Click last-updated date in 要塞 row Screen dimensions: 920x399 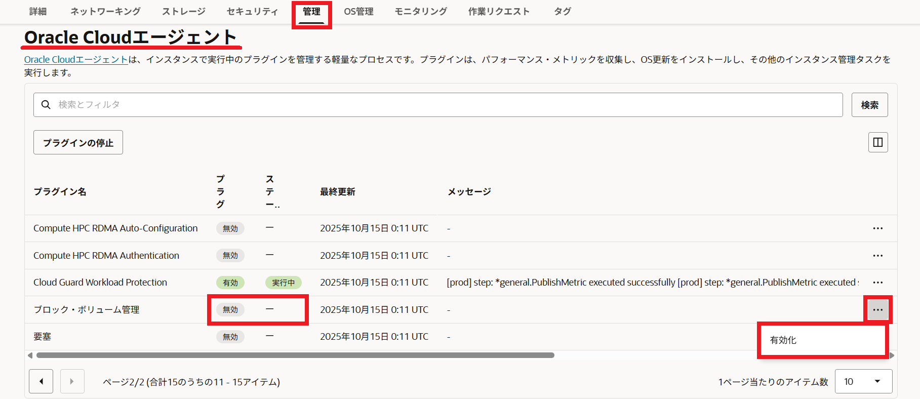pos(374,337)
